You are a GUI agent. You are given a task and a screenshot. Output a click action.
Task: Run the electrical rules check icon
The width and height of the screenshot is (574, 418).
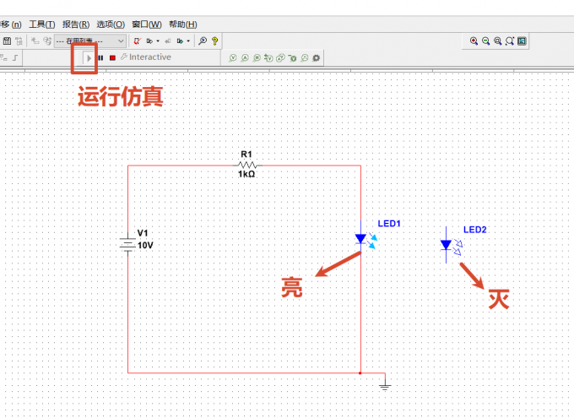[x=138, y=41]
